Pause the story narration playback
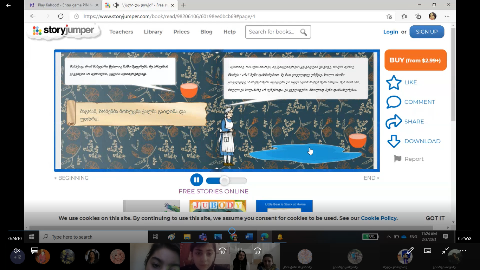Viewport: 480px width, 270px height. point(197,180)
